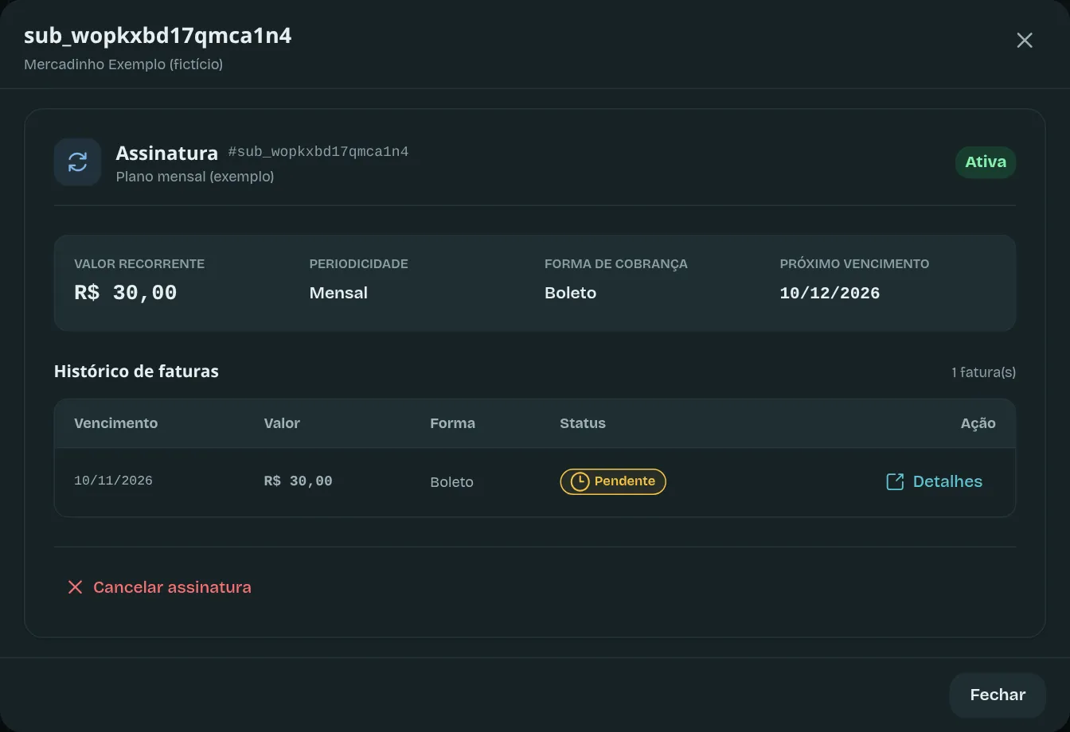Click the clock icon in the Pendente badge

coord(580,481)
